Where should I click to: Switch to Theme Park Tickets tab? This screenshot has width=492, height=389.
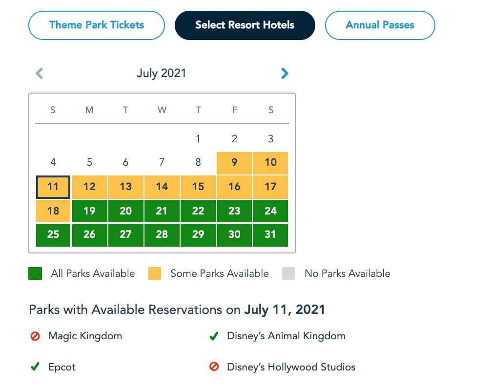[97, 25]
